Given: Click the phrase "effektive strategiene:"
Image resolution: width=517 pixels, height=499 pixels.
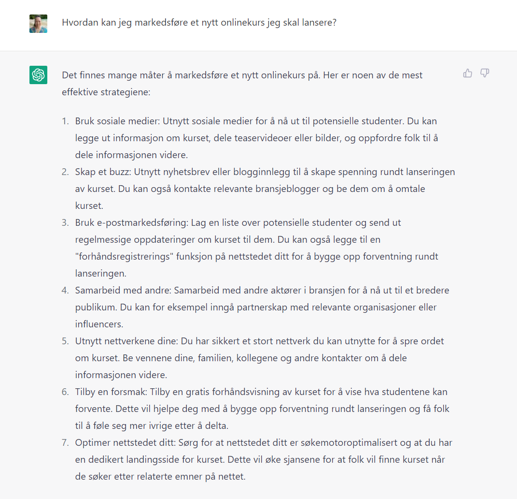Looking at the screenshot, I should coord(106,92).
